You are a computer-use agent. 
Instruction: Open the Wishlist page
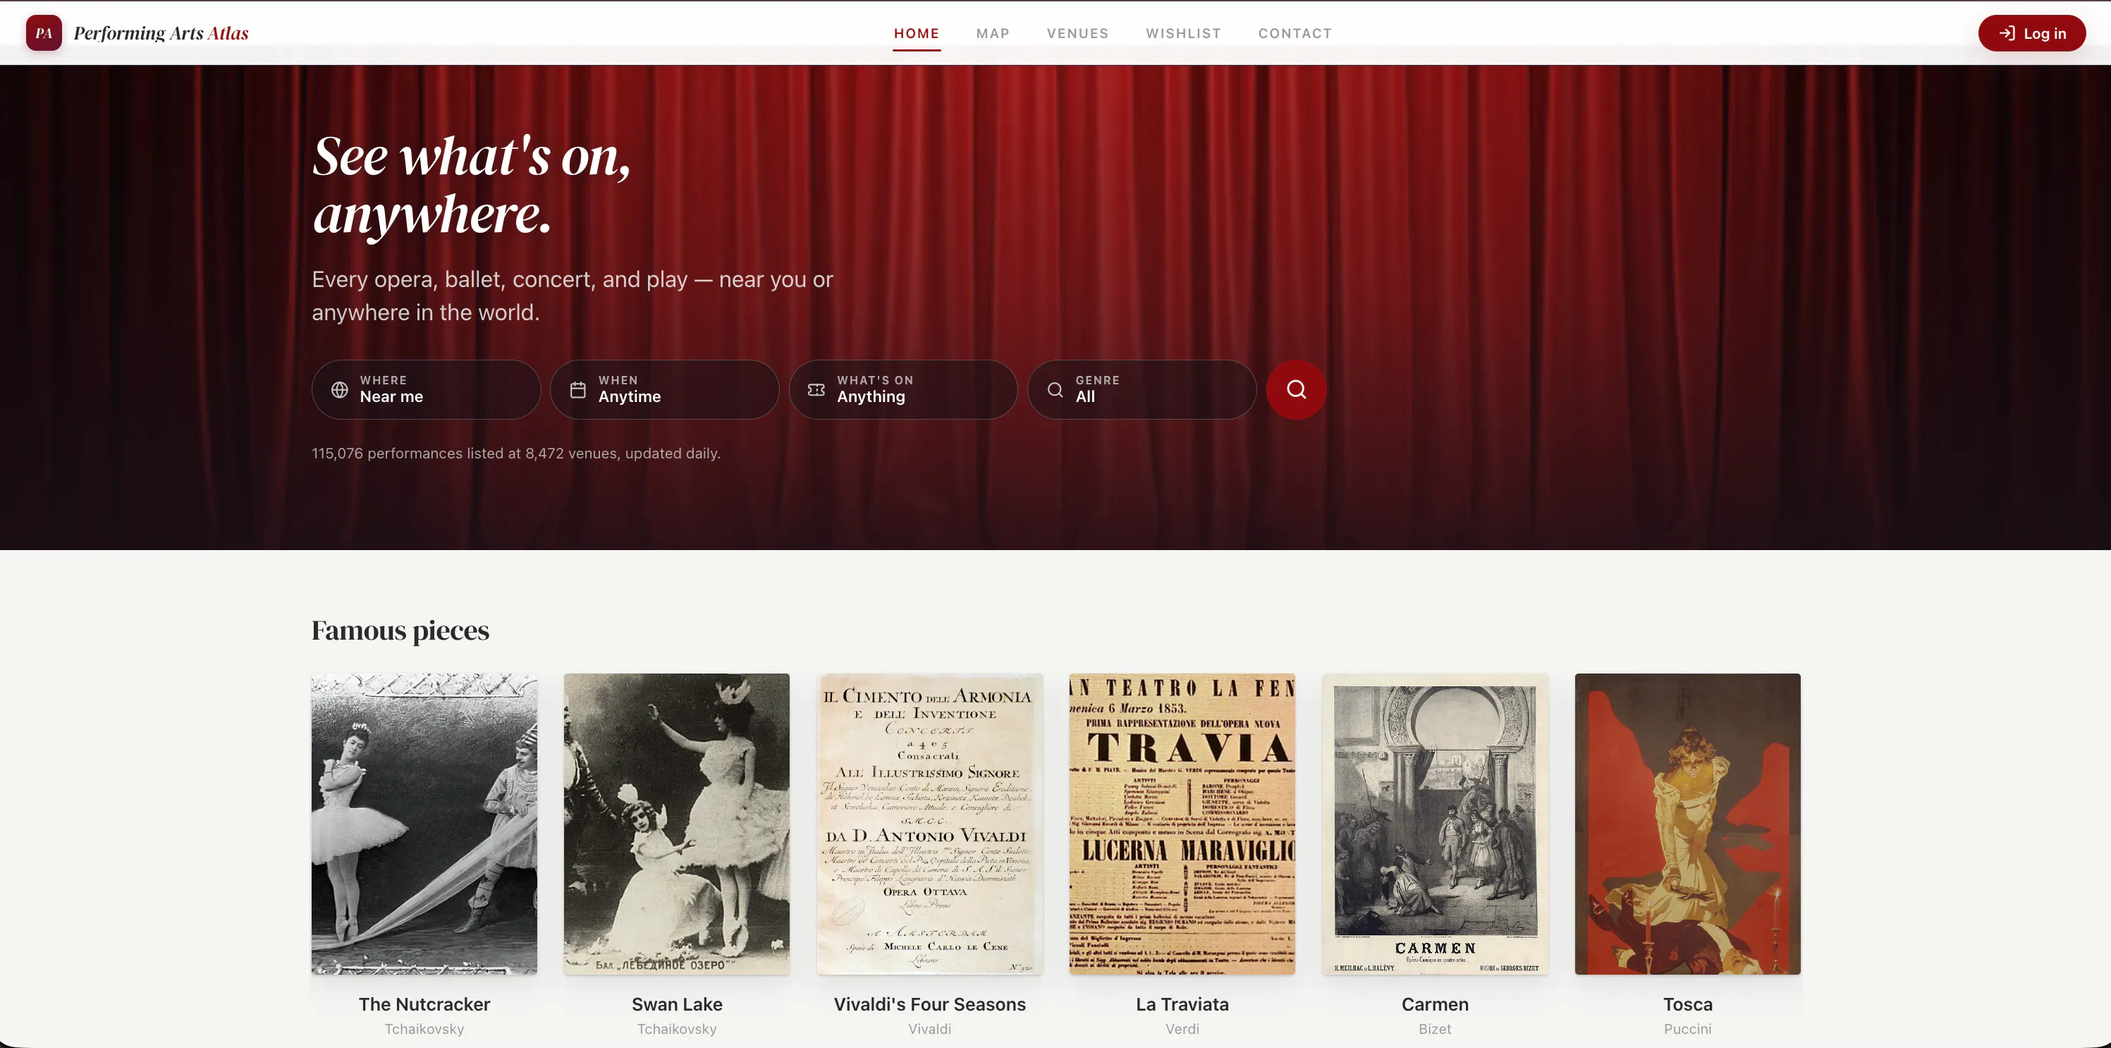(1183, 34)
